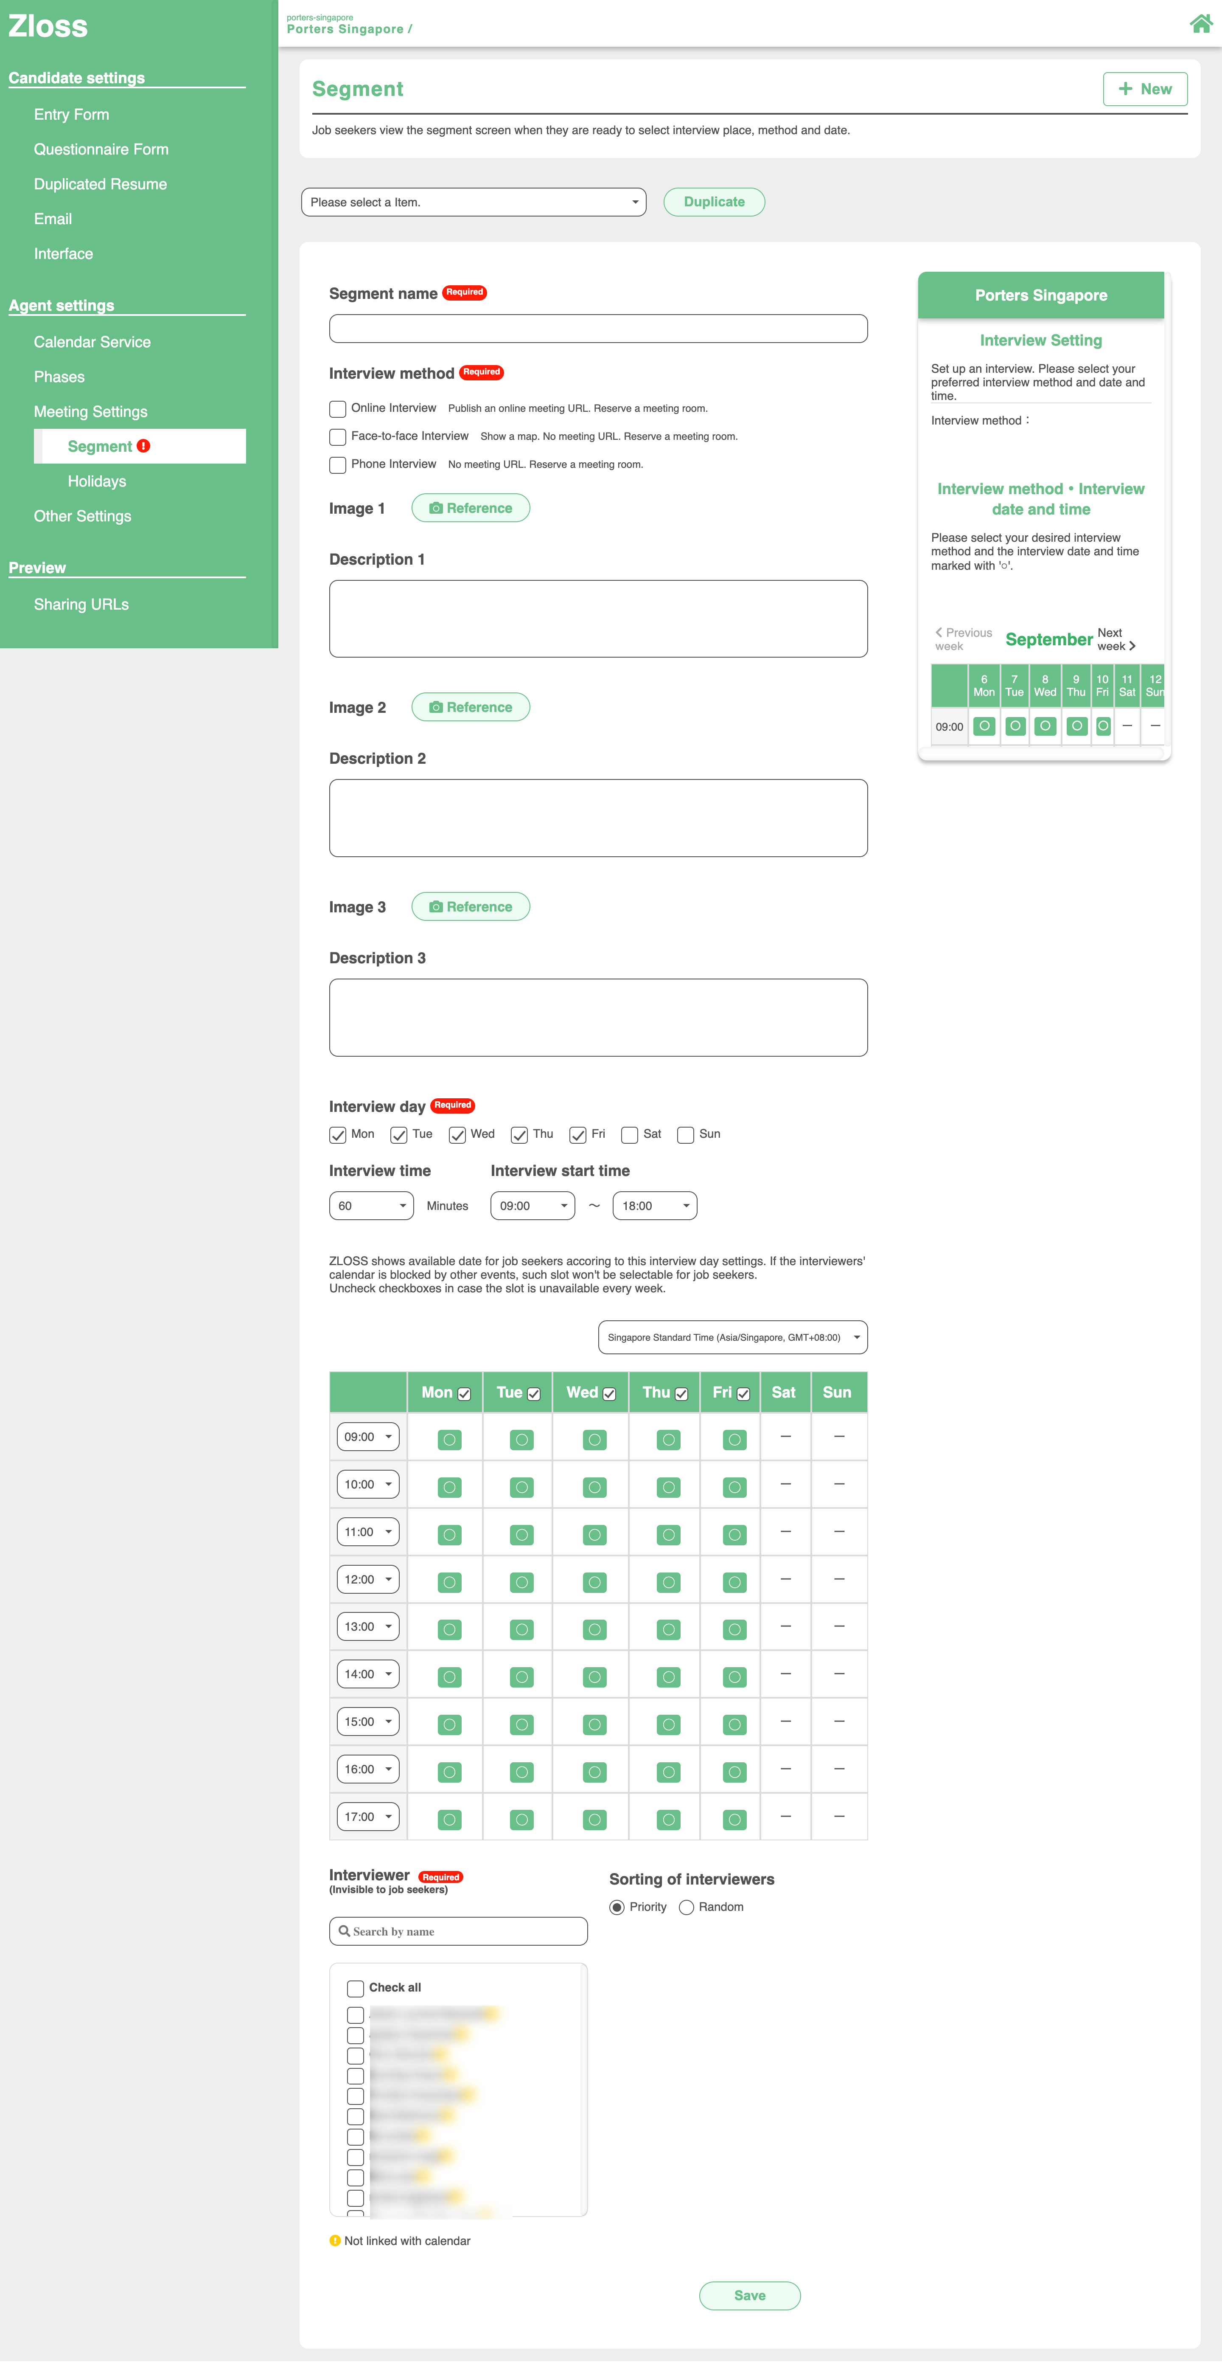Open Sharing URLs under Preview
The height and width of the screenshot is (2363, 1222).
[81, 605]
